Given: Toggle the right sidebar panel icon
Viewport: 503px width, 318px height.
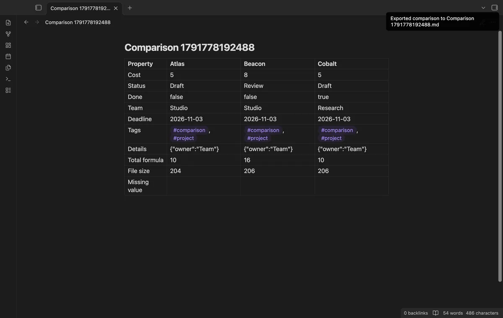Looking at the screenshot, I should click(495, 8).
